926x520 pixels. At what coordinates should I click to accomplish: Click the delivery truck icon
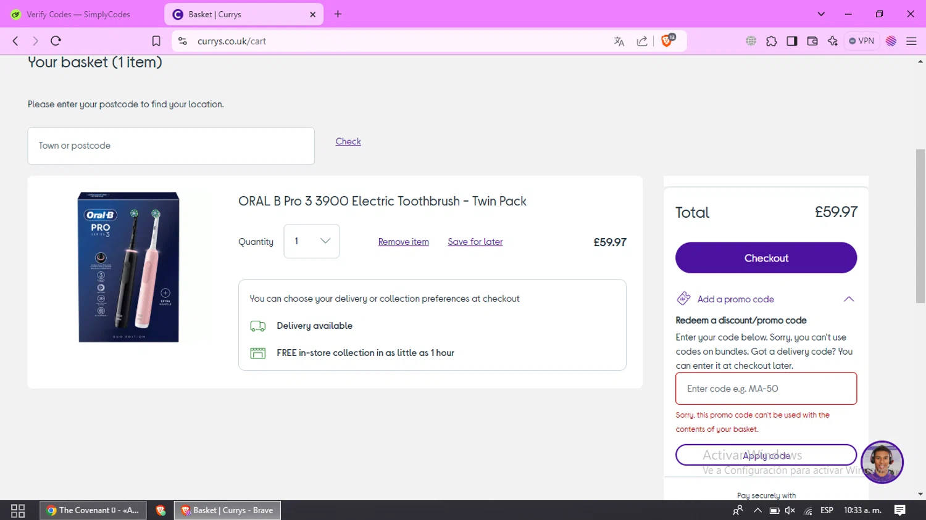[x=258, y=326]
